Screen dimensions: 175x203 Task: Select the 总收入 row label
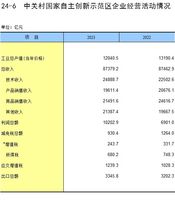[x=7, y=69]
